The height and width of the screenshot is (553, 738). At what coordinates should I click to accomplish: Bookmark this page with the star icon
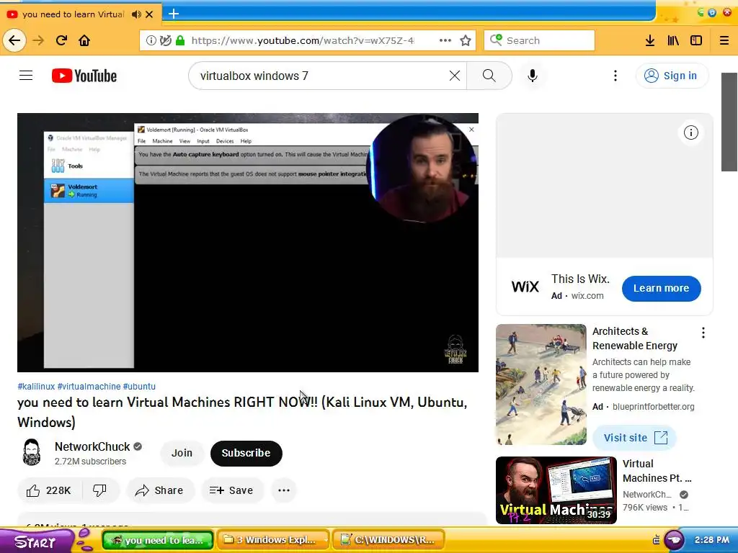466,40
